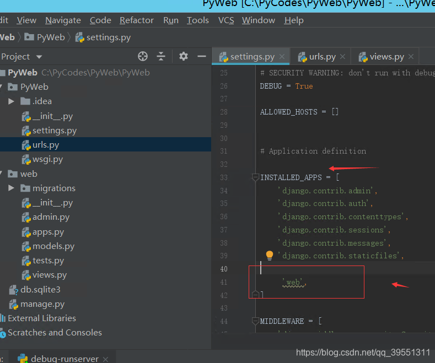
Task: Open the Run menu
Action: tap(171, 20)
